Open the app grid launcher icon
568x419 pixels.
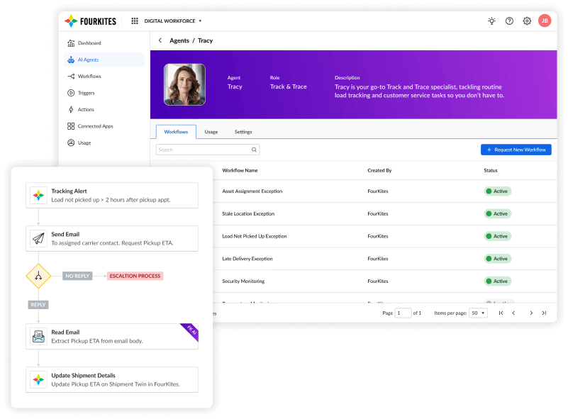click(x=135, y=21)
